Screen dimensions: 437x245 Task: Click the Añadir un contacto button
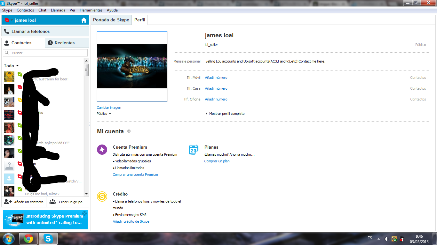pos(24,202)
